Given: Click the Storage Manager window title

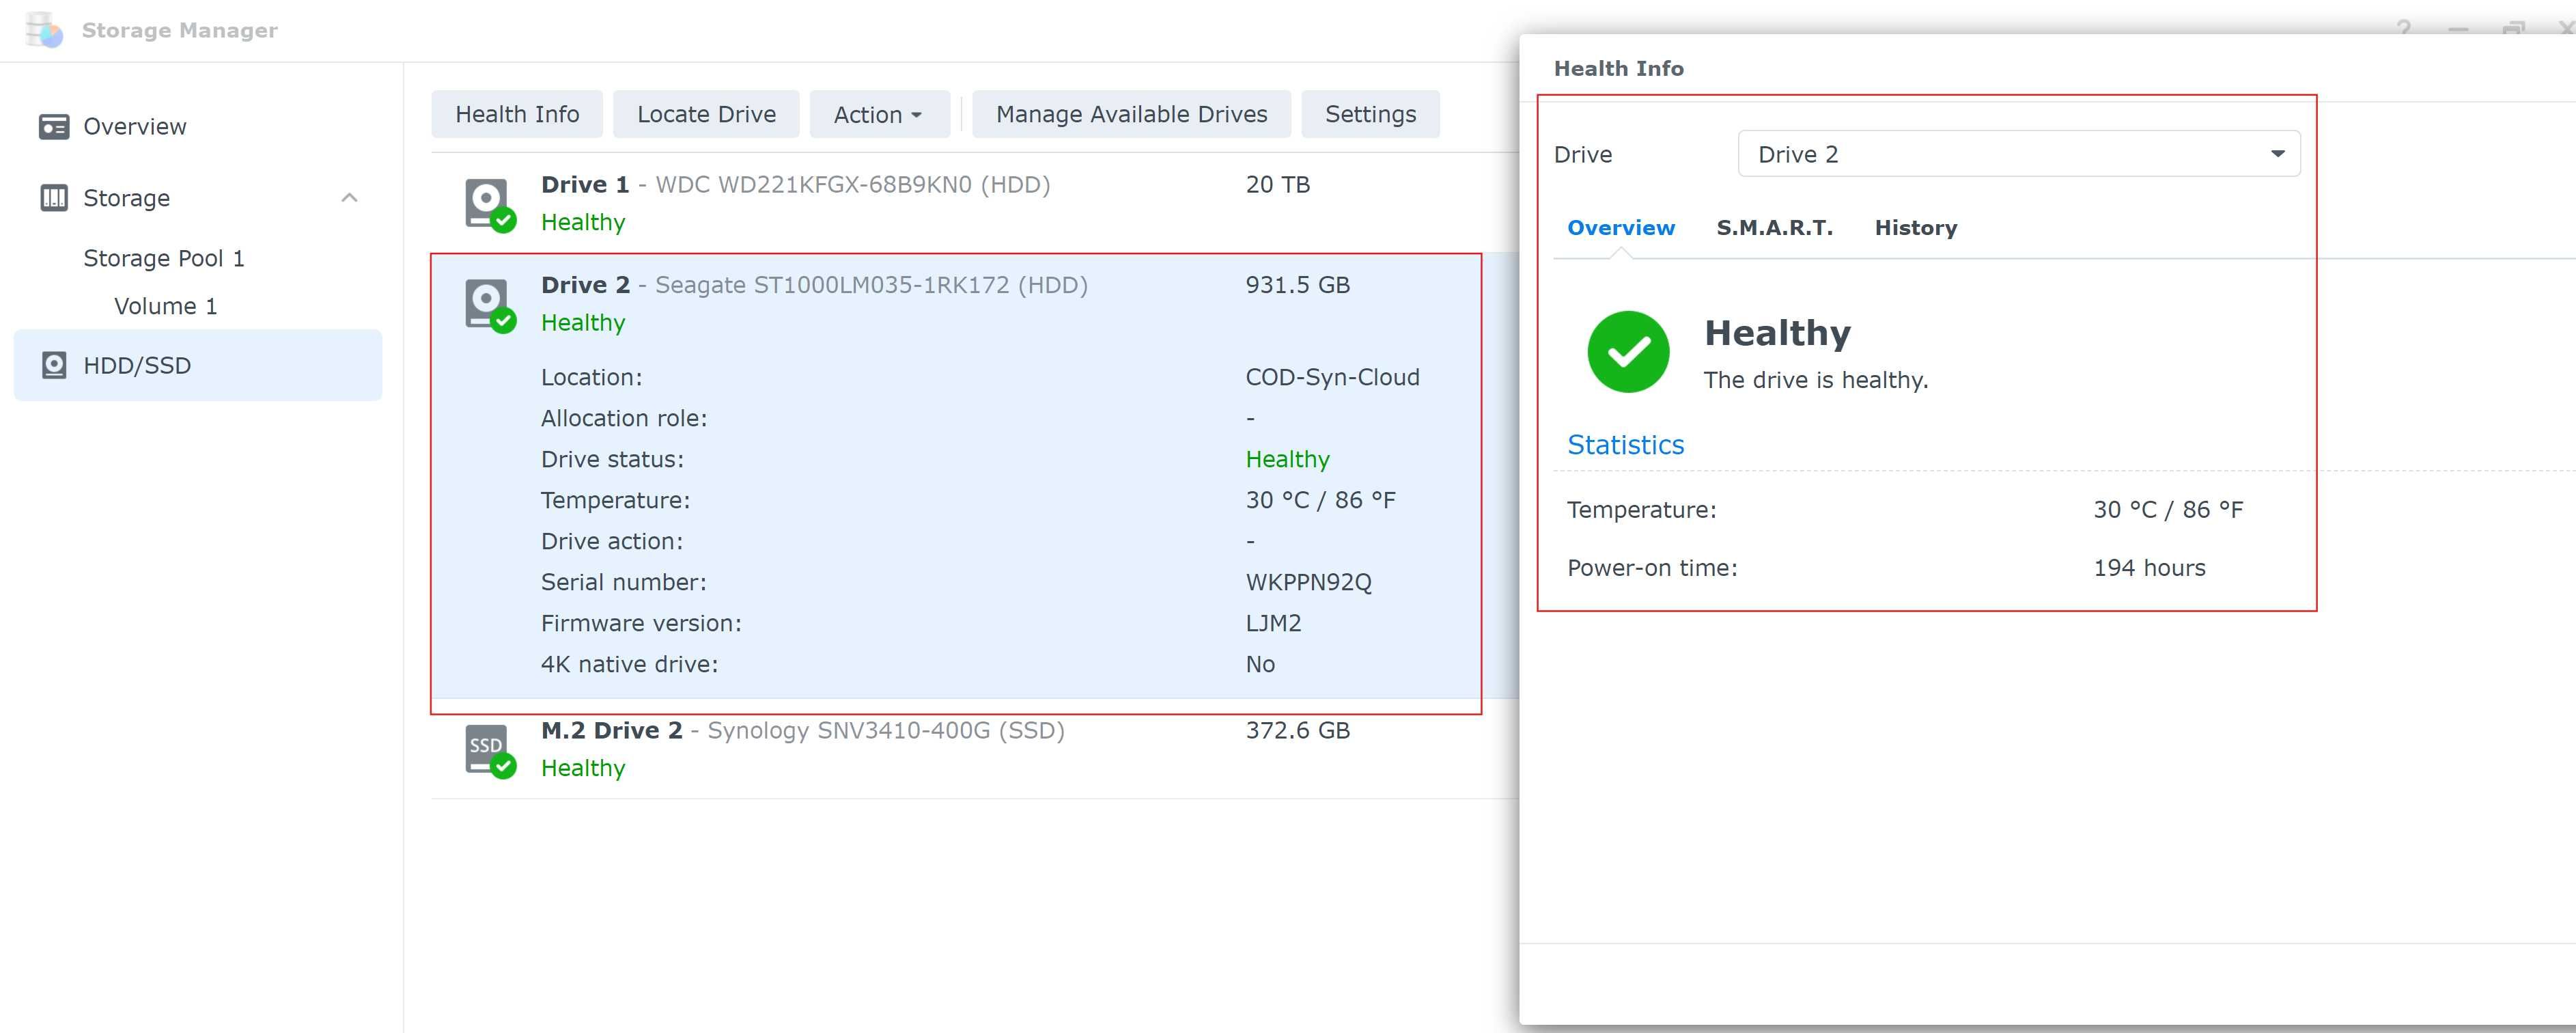Looking at the screenshot, I should 180,30.
